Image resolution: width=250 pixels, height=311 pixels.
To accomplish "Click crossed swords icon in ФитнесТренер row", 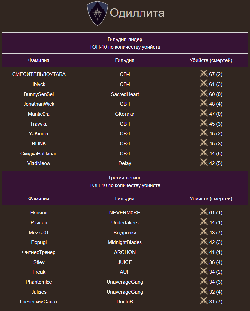I will [x=203, y=252].
